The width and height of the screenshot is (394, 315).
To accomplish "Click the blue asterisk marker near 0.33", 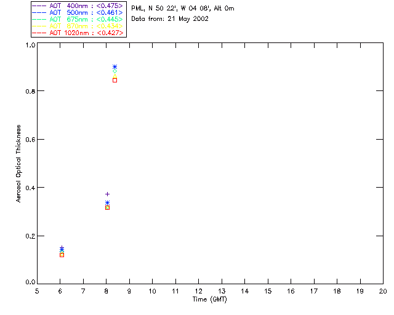I will (x=107, y=202).
